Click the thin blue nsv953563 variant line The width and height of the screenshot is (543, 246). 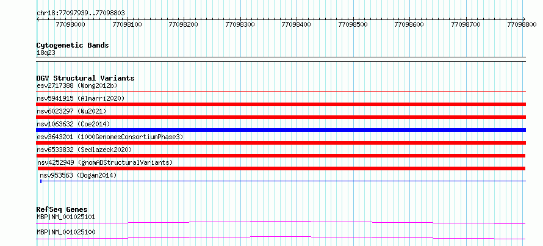283,181
